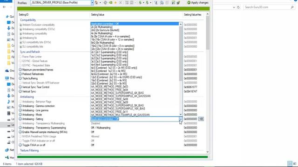Select 4x [4x Multisampling] option
The height and width of the screenshot is (167, 298).
(135, 33)
